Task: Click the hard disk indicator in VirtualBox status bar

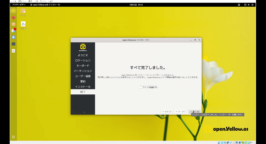Action: click(219, 142)
